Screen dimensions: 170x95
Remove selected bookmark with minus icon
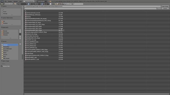20,32
